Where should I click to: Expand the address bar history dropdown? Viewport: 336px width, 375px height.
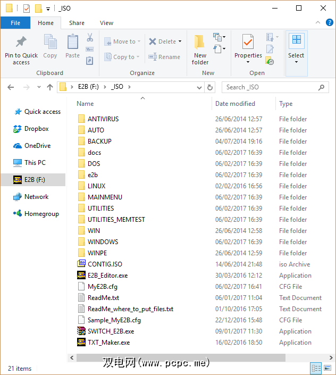point(199,88)
